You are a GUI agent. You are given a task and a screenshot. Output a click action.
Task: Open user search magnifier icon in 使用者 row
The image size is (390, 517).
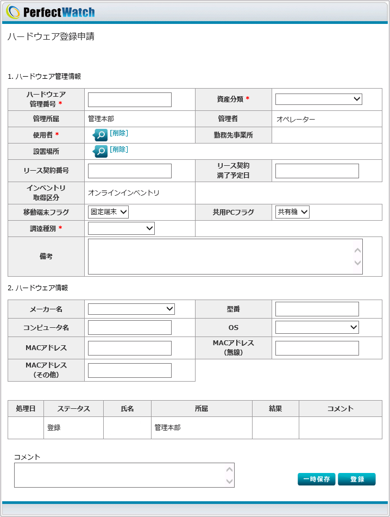click(100, 135)
